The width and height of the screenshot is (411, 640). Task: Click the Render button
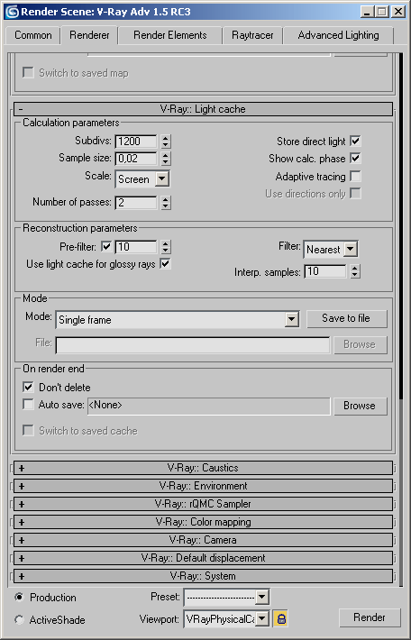(x=370, y=617)
